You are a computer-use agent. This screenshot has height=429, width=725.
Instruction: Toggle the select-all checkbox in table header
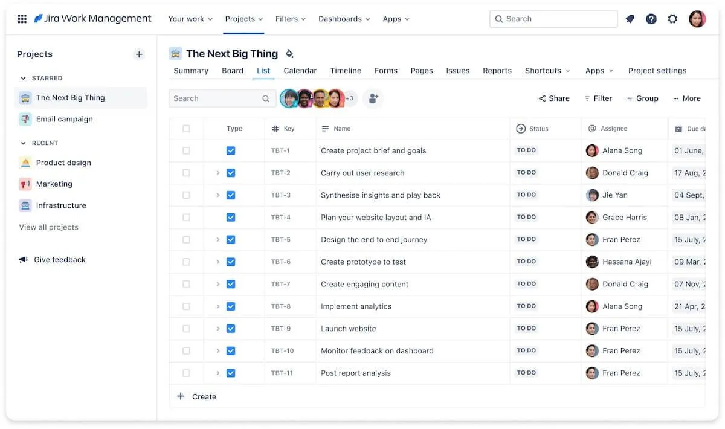tap(186, 129)
